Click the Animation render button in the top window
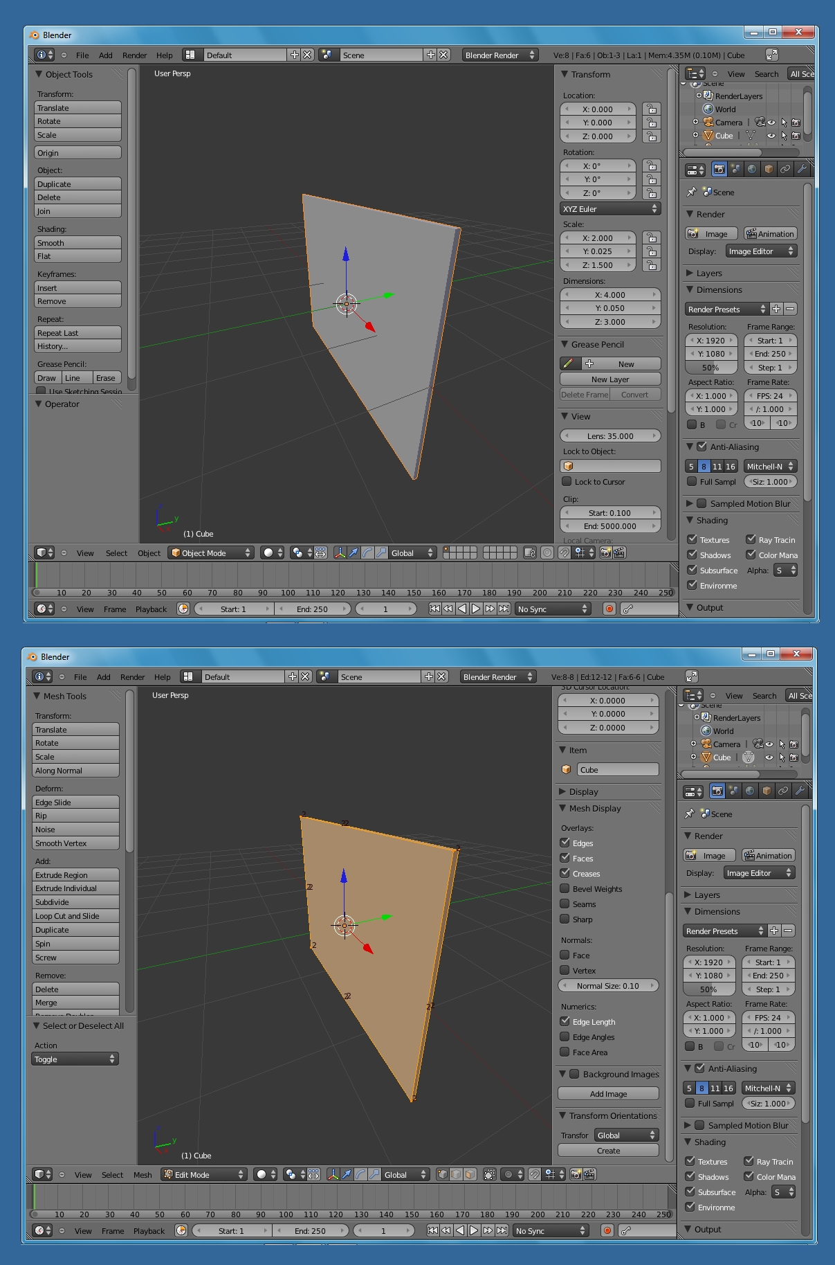Viewport: 835px width, 1265px height. click(x=770, y=233)
